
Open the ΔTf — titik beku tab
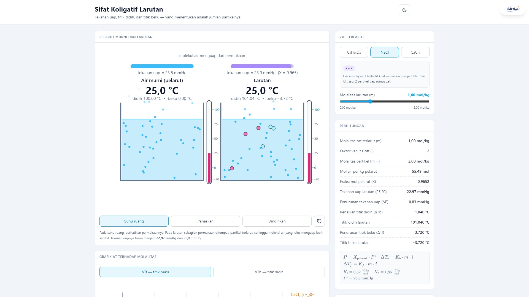click(155, 272)
